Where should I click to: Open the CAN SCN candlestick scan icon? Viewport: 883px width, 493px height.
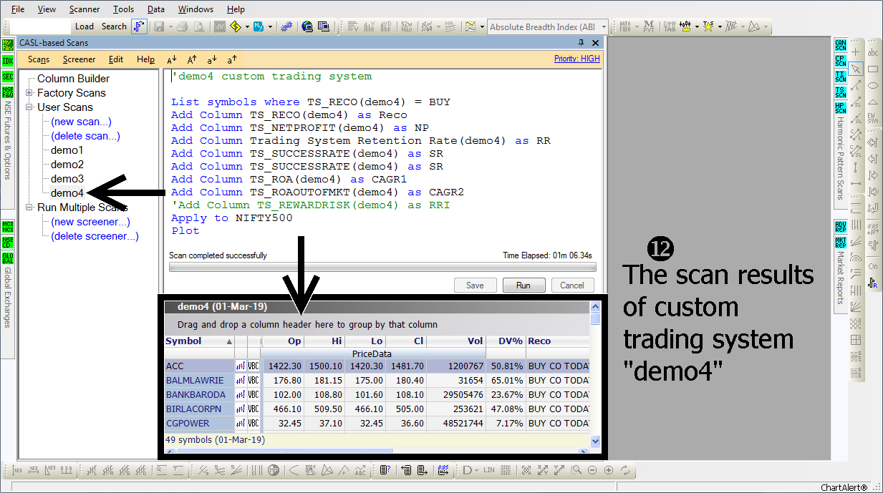[x=841, y=45]
